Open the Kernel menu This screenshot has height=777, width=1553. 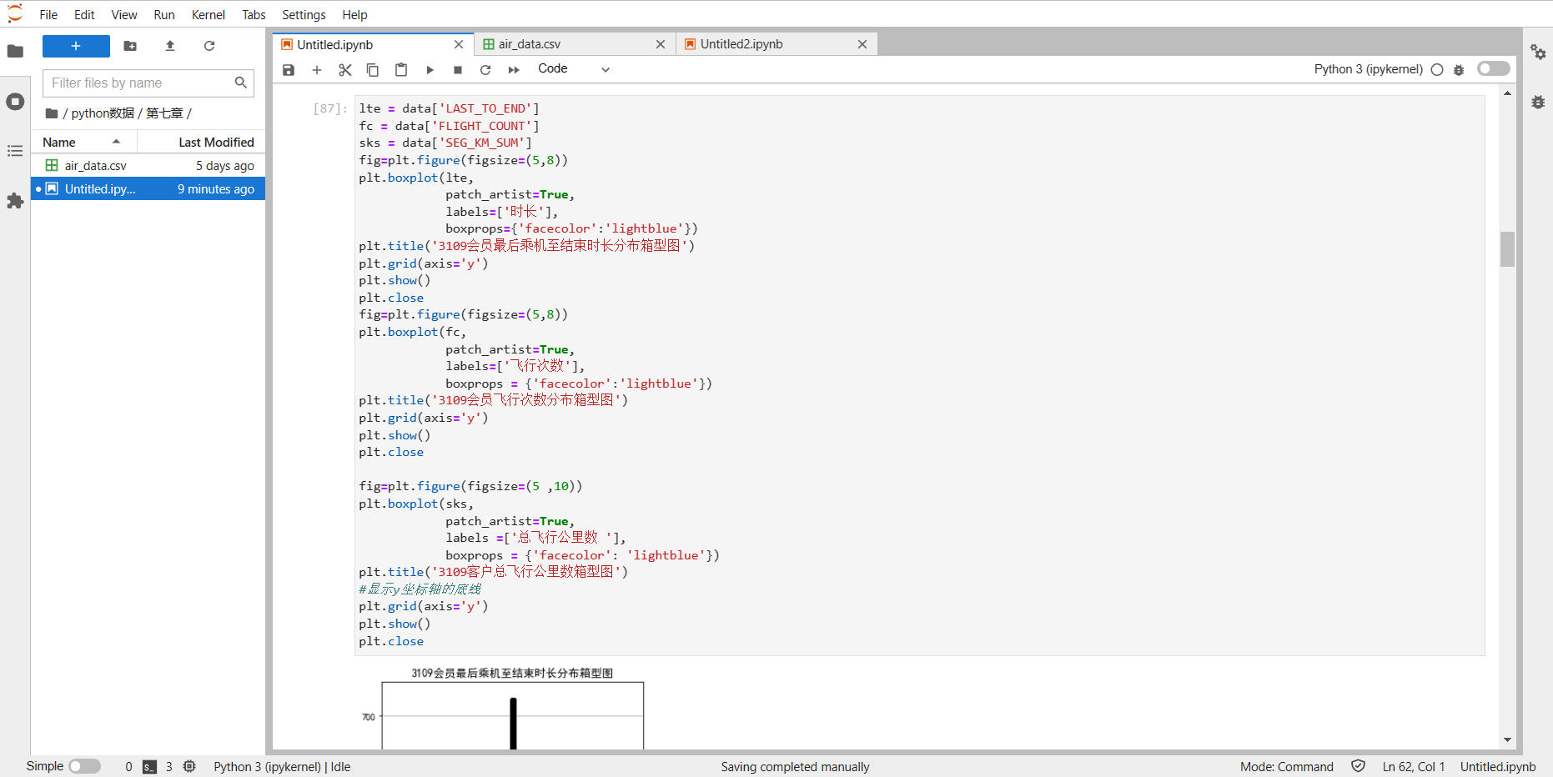(209, 14)
